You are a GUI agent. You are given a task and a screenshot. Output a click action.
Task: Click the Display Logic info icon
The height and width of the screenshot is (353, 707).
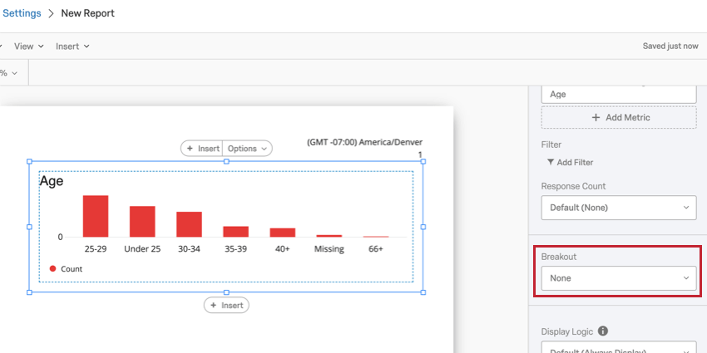coord(603,331)
